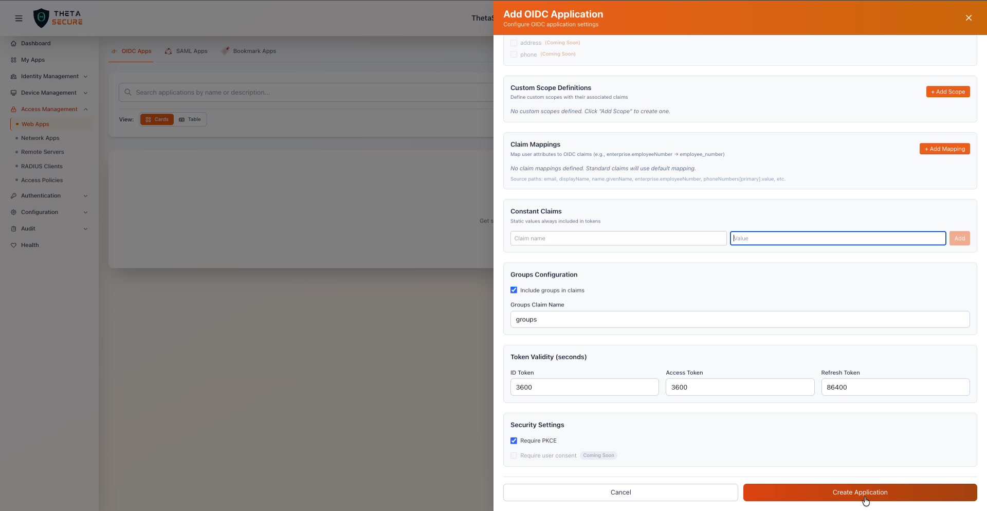The width and height of the screenshot is (987, 511).
Task: Click the Add Mapping button
Action: 944,149
